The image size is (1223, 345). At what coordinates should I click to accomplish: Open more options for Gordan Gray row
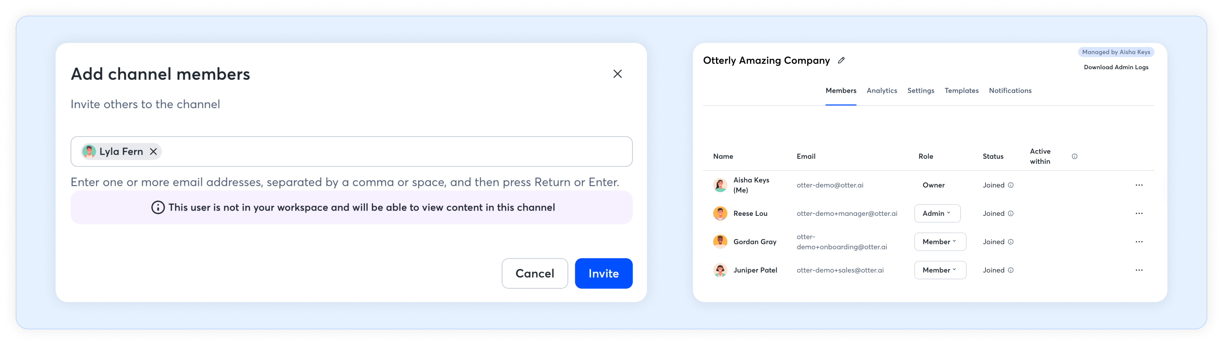pos(1139,242)
